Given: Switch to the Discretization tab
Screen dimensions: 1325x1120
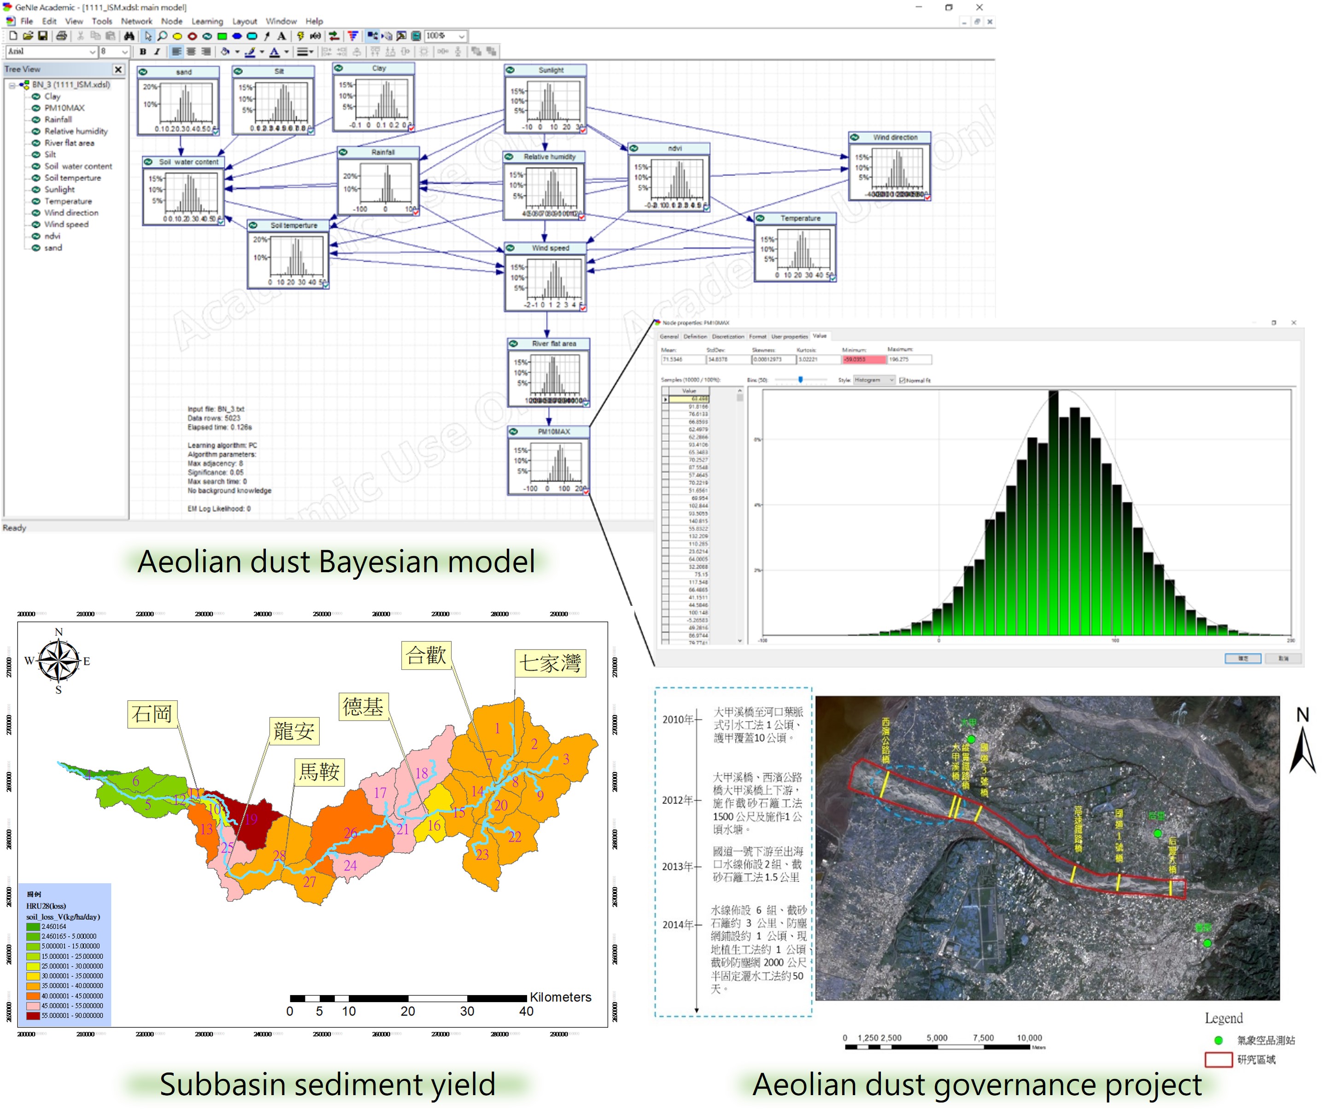Looking at the screenshot, I should (x=727, y=336).
